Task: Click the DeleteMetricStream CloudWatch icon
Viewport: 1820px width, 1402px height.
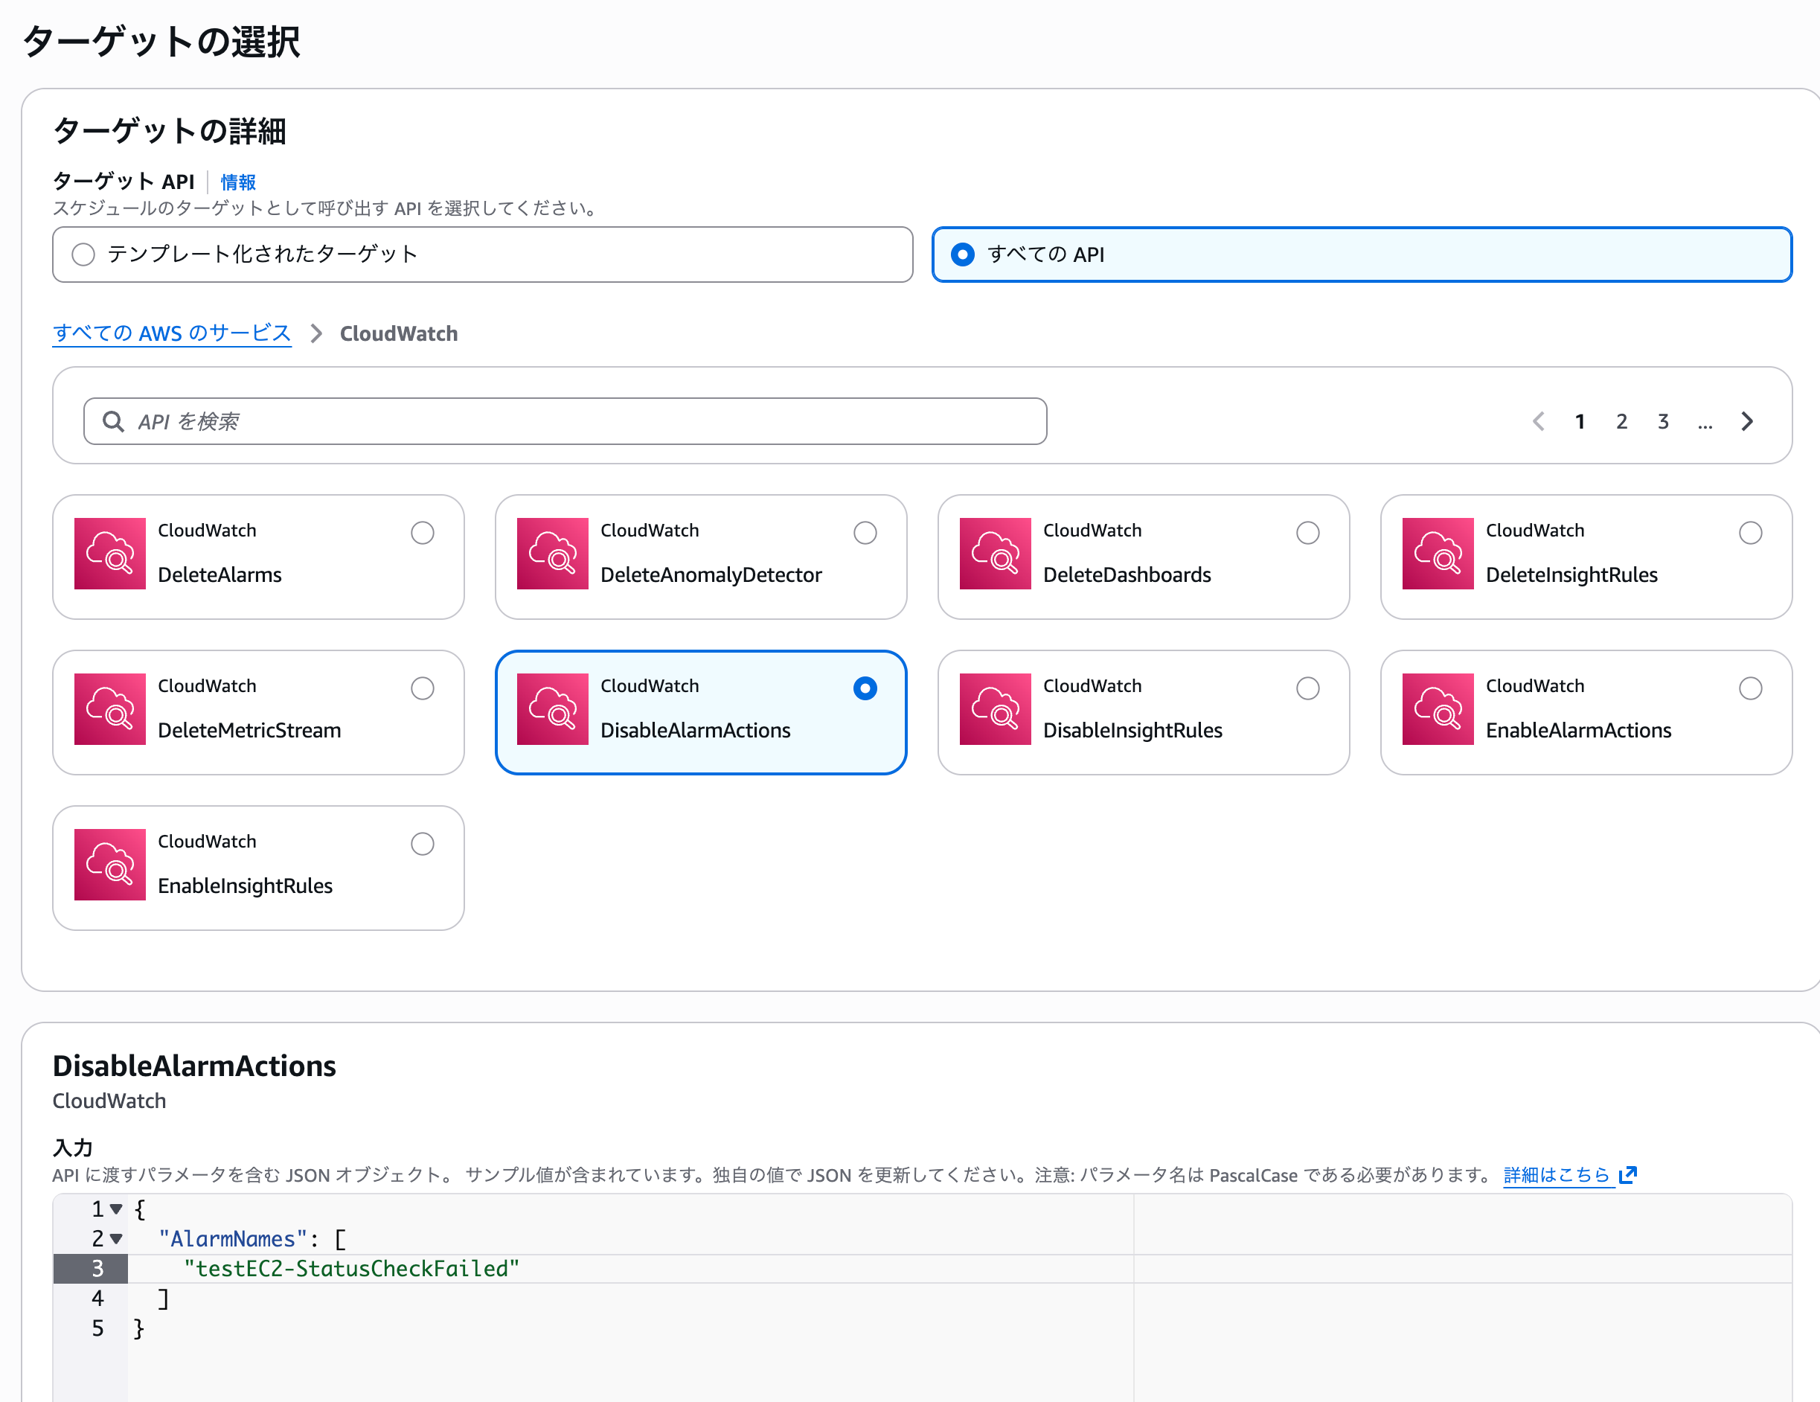Action: (x=109, y=708)
